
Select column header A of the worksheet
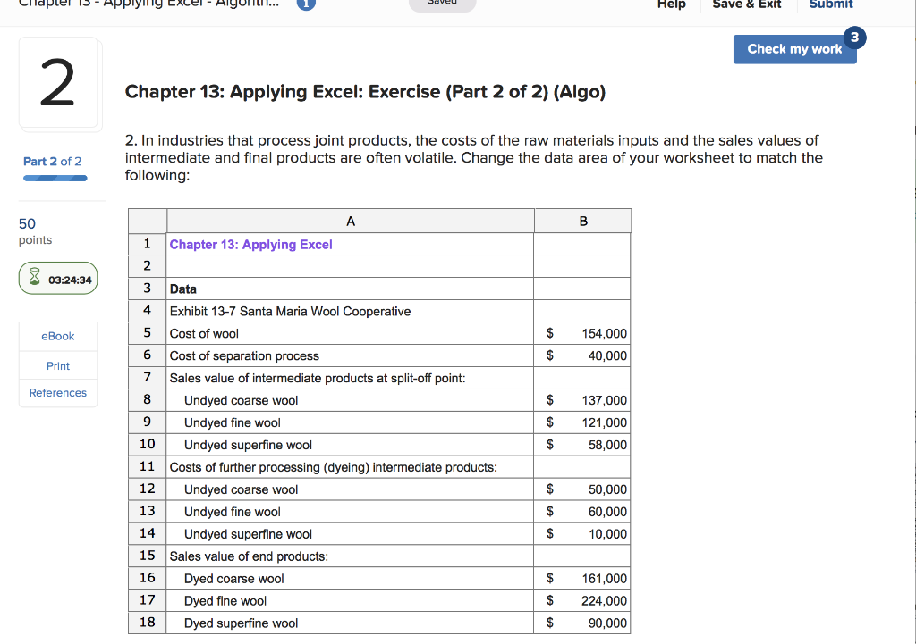[x=350, y=221]
